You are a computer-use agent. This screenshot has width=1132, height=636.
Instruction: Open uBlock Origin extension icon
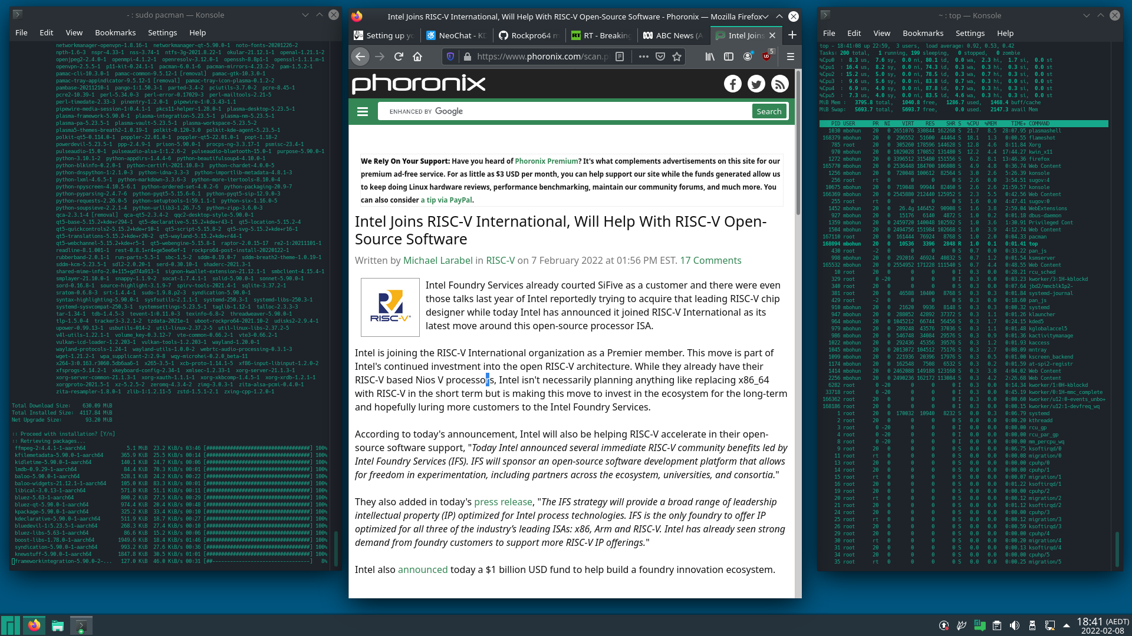click(x=766, y=57)
